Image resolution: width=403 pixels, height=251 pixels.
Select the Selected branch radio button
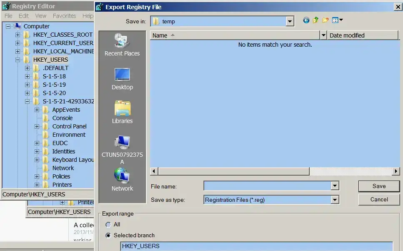click(108, 235)
